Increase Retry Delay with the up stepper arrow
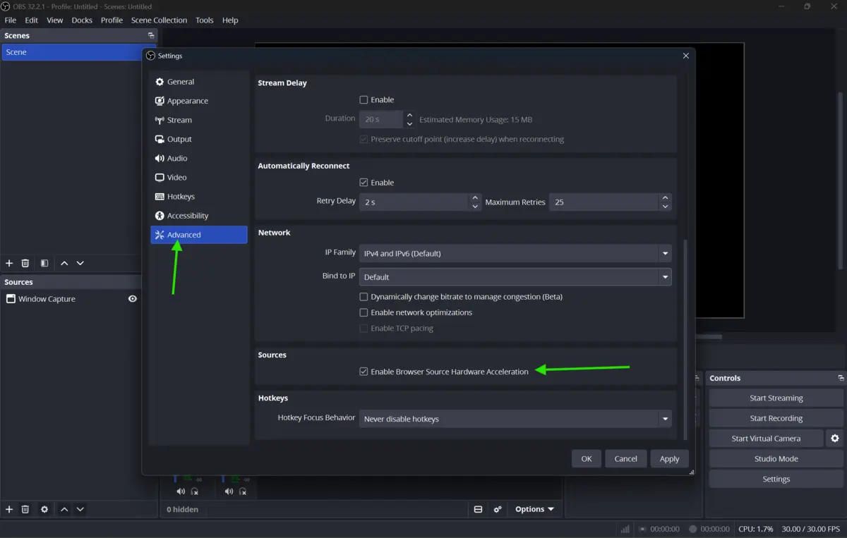847x538 pixels. (476, 198)
